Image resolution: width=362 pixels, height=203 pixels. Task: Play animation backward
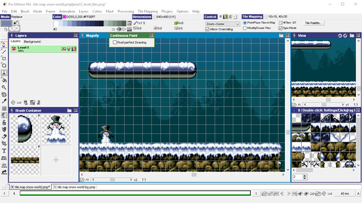click(x=300, y=194)
